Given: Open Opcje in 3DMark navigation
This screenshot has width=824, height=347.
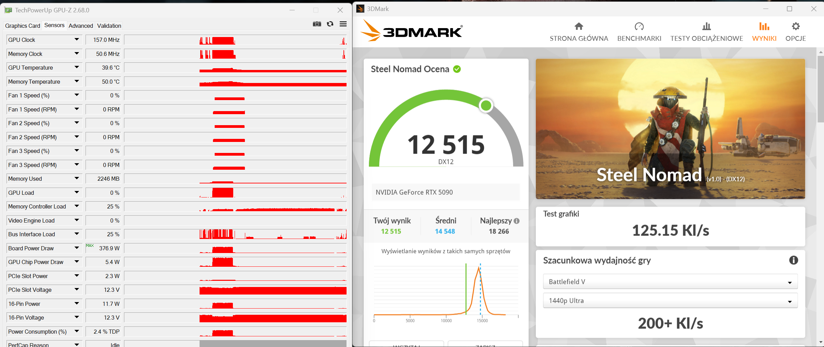Looking at the screenshot, I should (795, 32).
